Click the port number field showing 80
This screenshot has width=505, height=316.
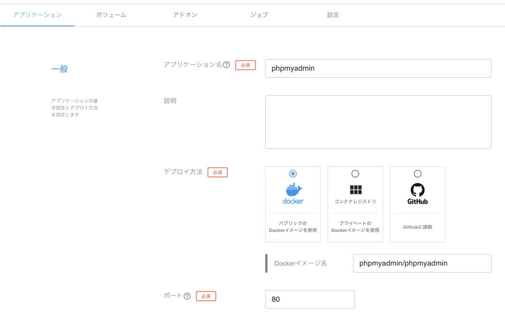coord(310,299)
